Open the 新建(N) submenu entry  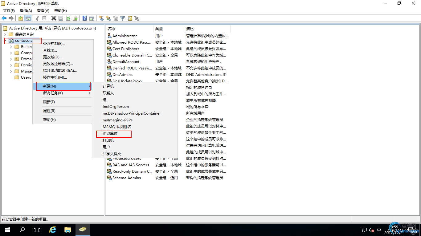(x=63, y=86)
